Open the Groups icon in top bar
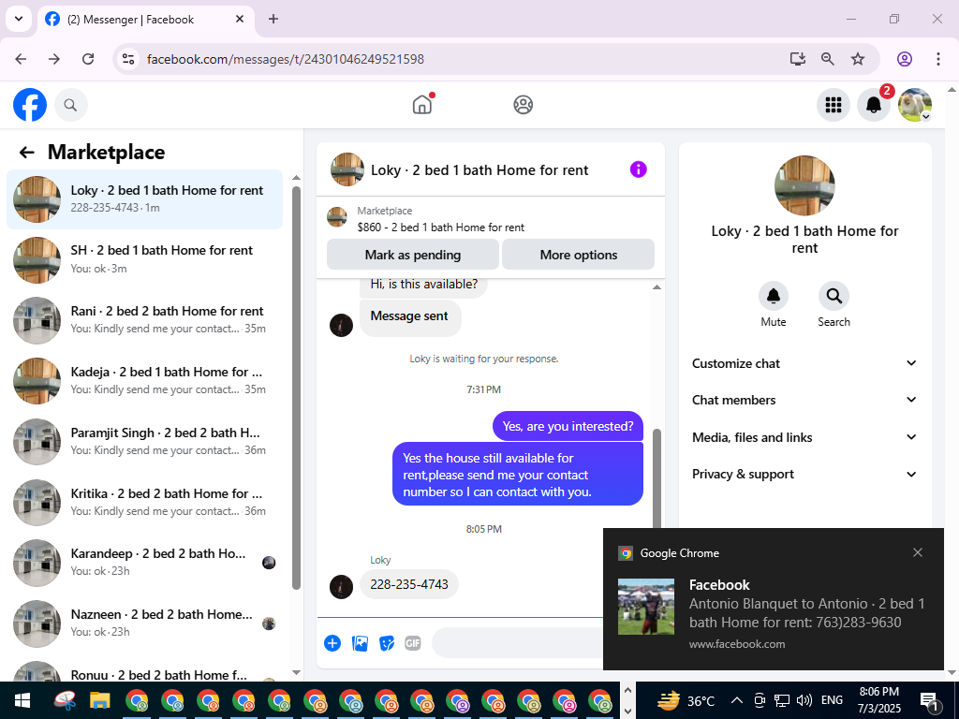Screen dimensions: 959x719 (523, 105)
